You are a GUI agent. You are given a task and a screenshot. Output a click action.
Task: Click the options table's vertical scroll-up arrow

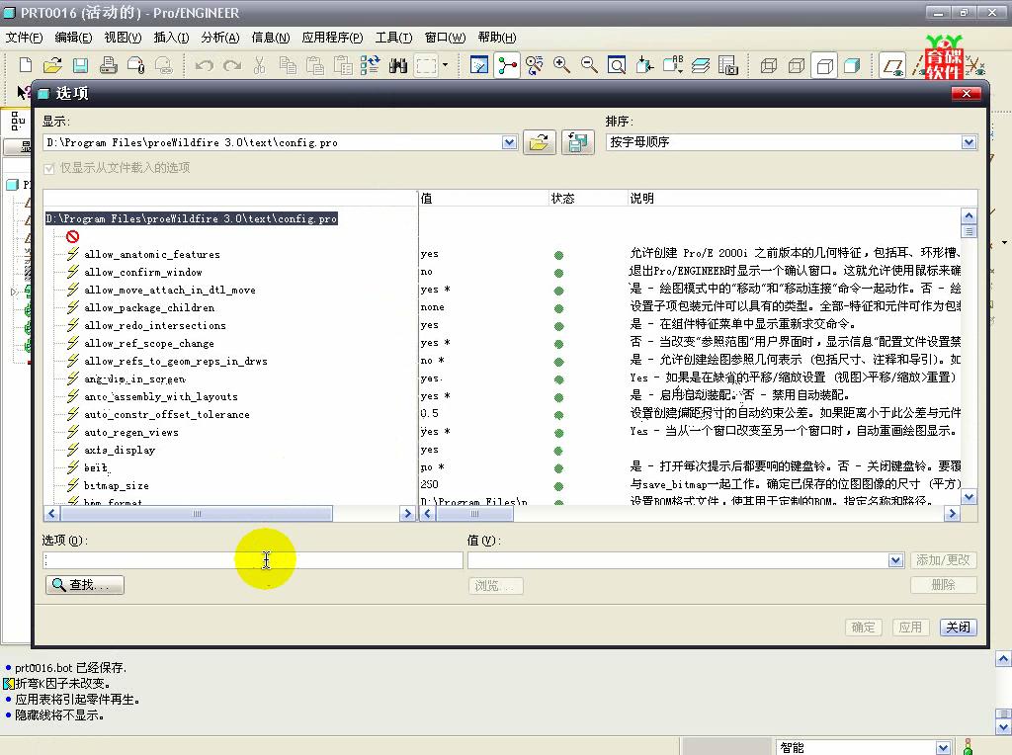pos(969,215)
